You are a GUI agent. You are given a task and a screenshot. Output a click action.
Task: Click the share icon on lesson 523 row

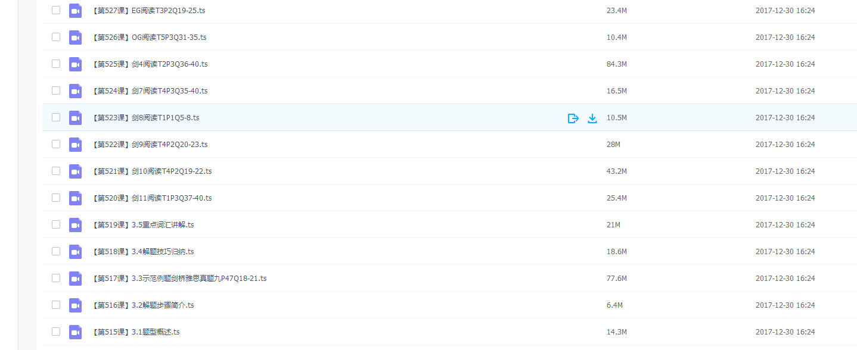(573, 118)
